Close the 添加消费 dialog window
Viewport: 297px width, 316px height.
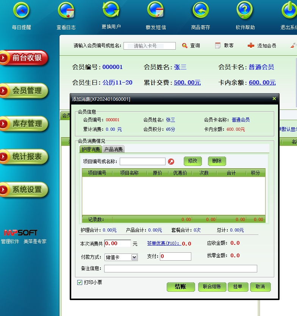(274, 99)
